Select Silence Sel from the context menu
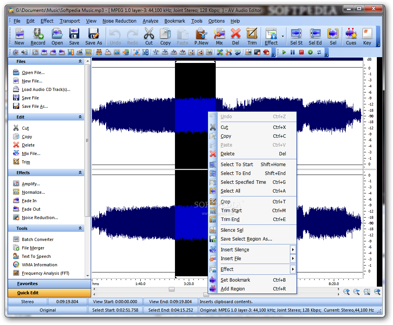The height and width of the screenshot is (325, 393). [x=252, y=230]
